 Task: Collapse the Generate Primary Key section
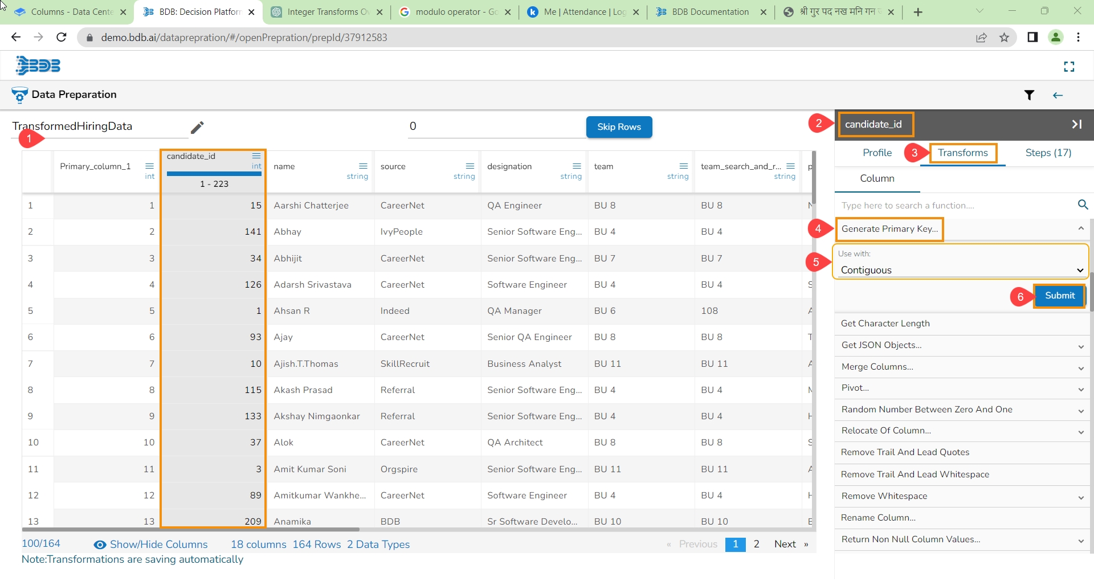pyautogui.click(x=1080, y=229)
